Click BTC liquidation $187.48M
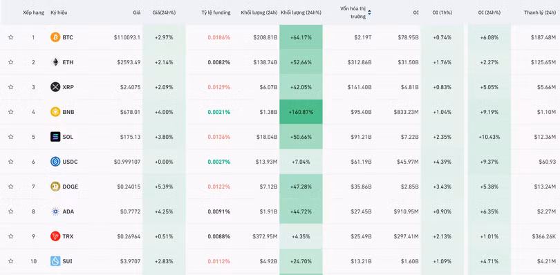Image resolution: width=560 pixels, height=275 pixels. click(543, 37)
